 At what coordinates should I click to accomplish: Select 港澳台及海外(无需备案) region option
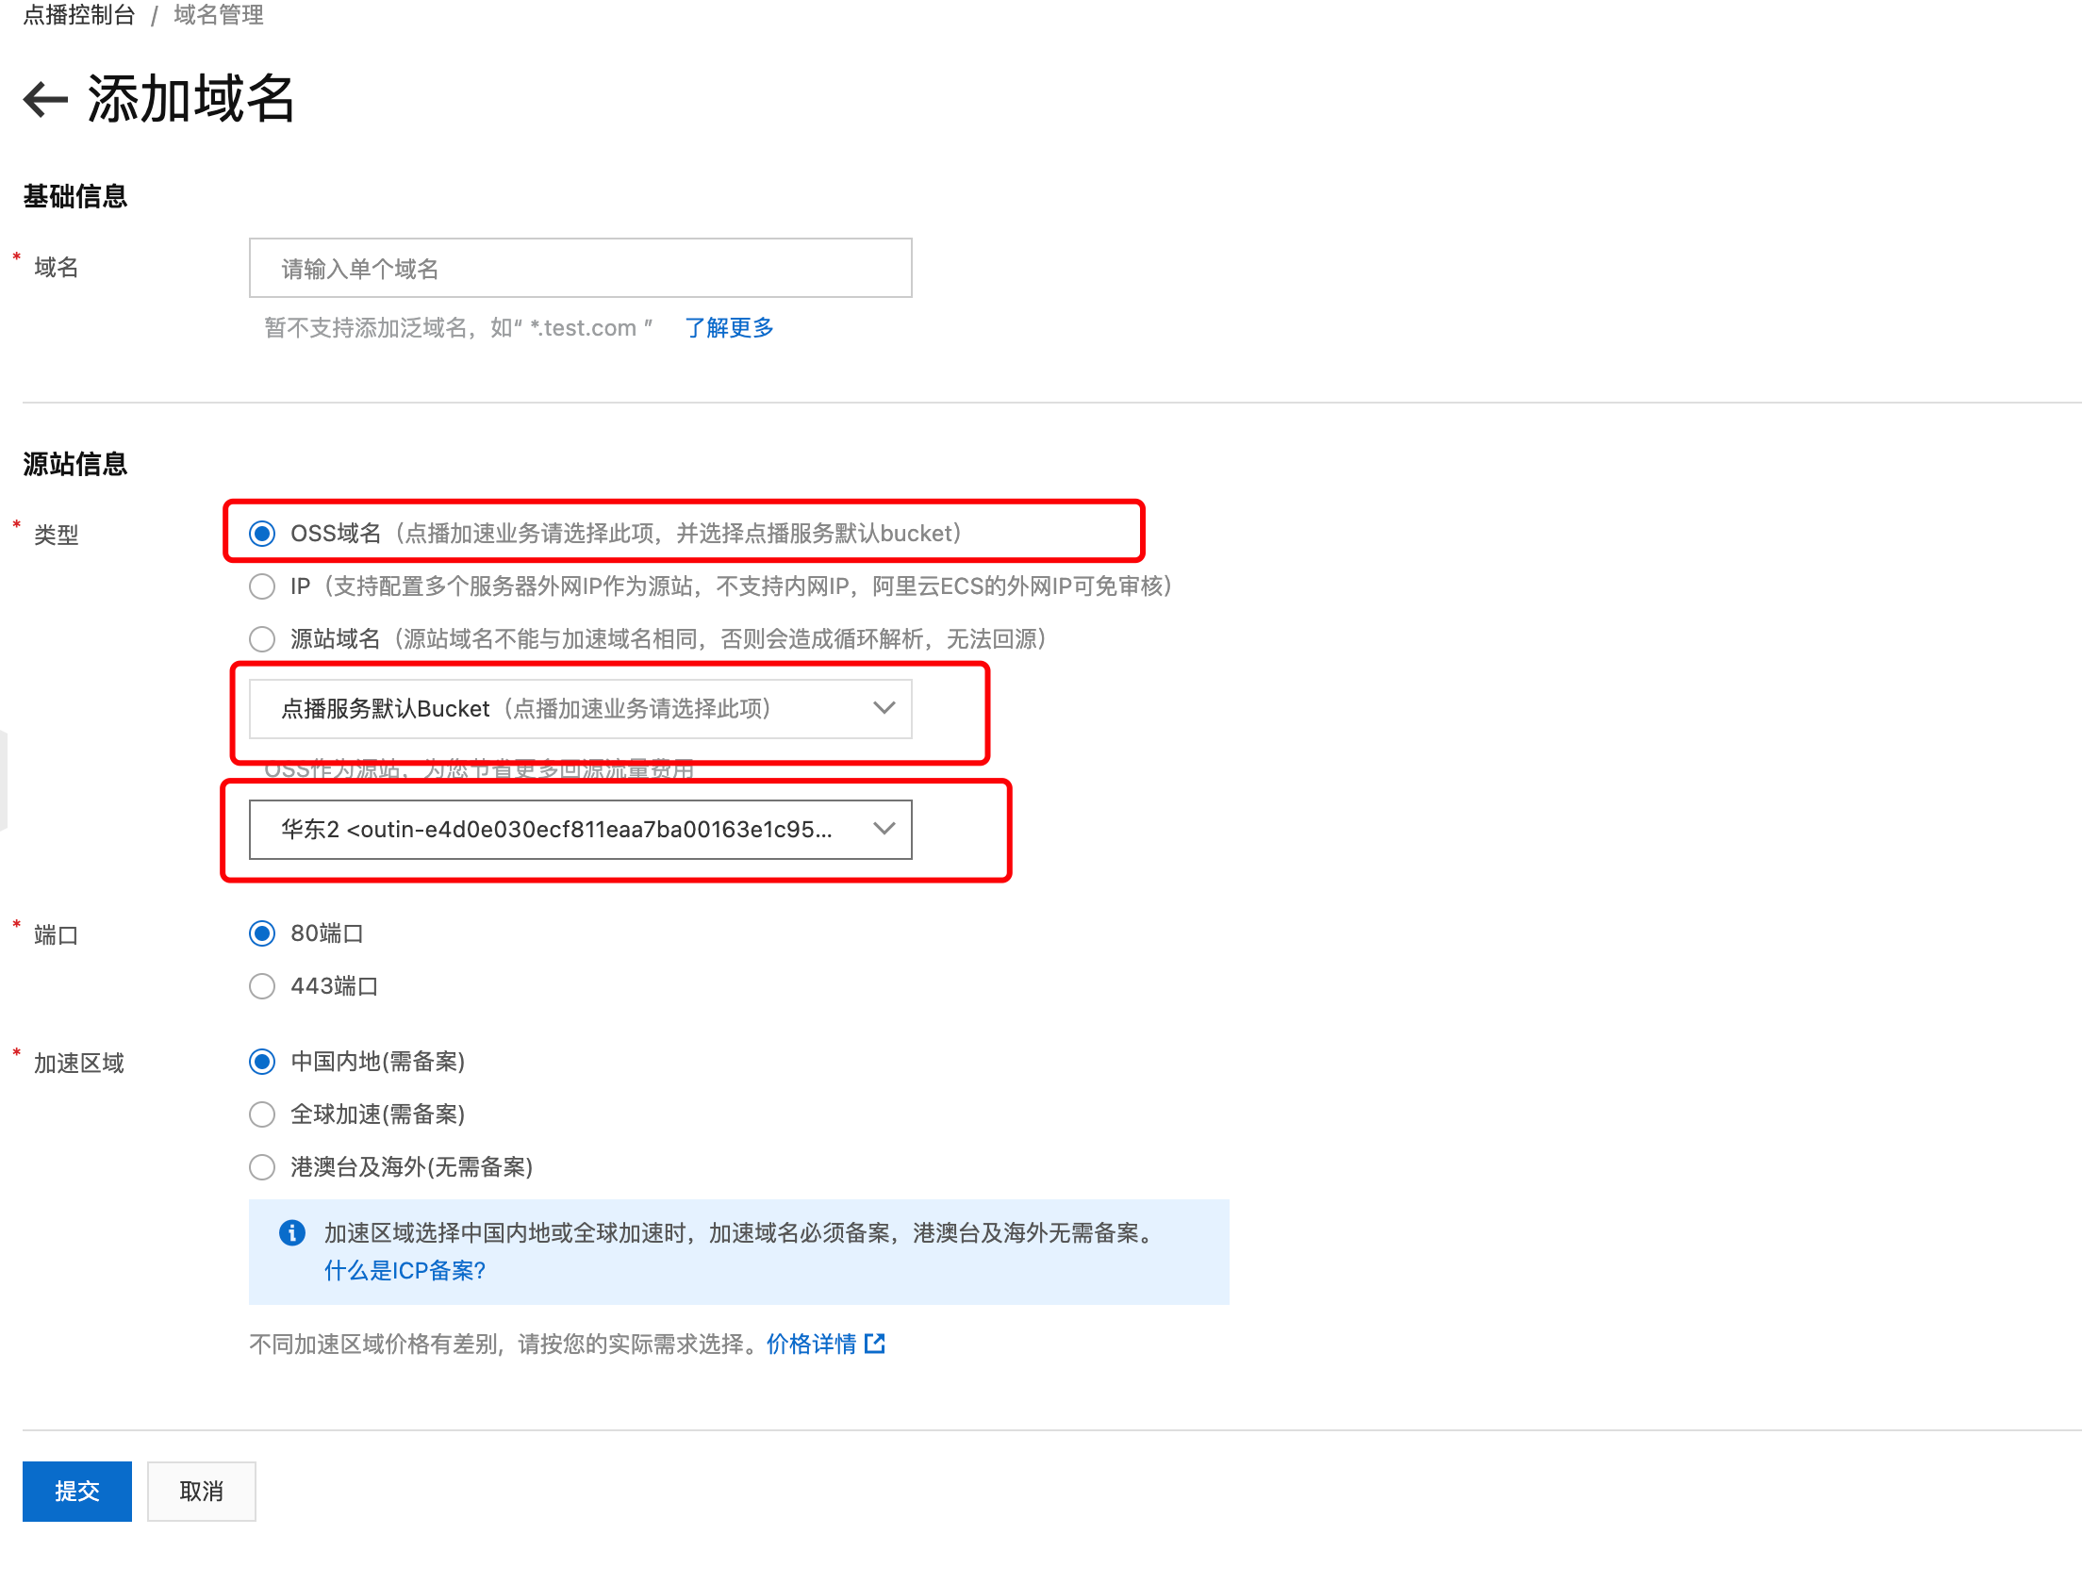click(x=262, y=1167)
